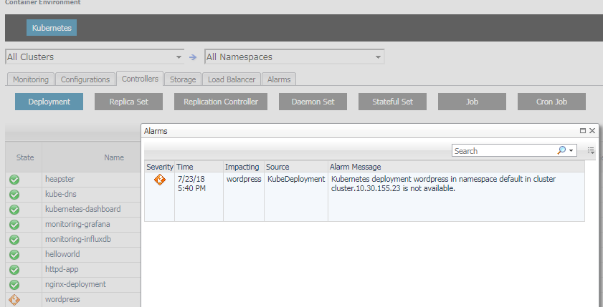Select the Replication Controller button
603x307 pixels.
tap(221, 102)
